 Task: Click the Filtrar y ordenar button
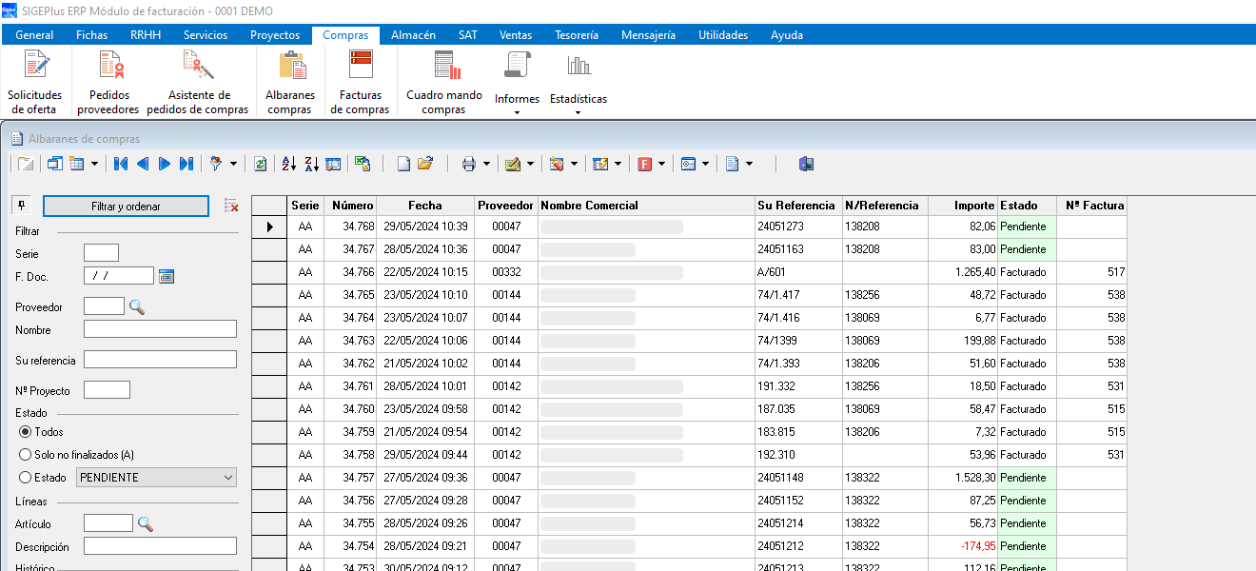tap(126, 206)
